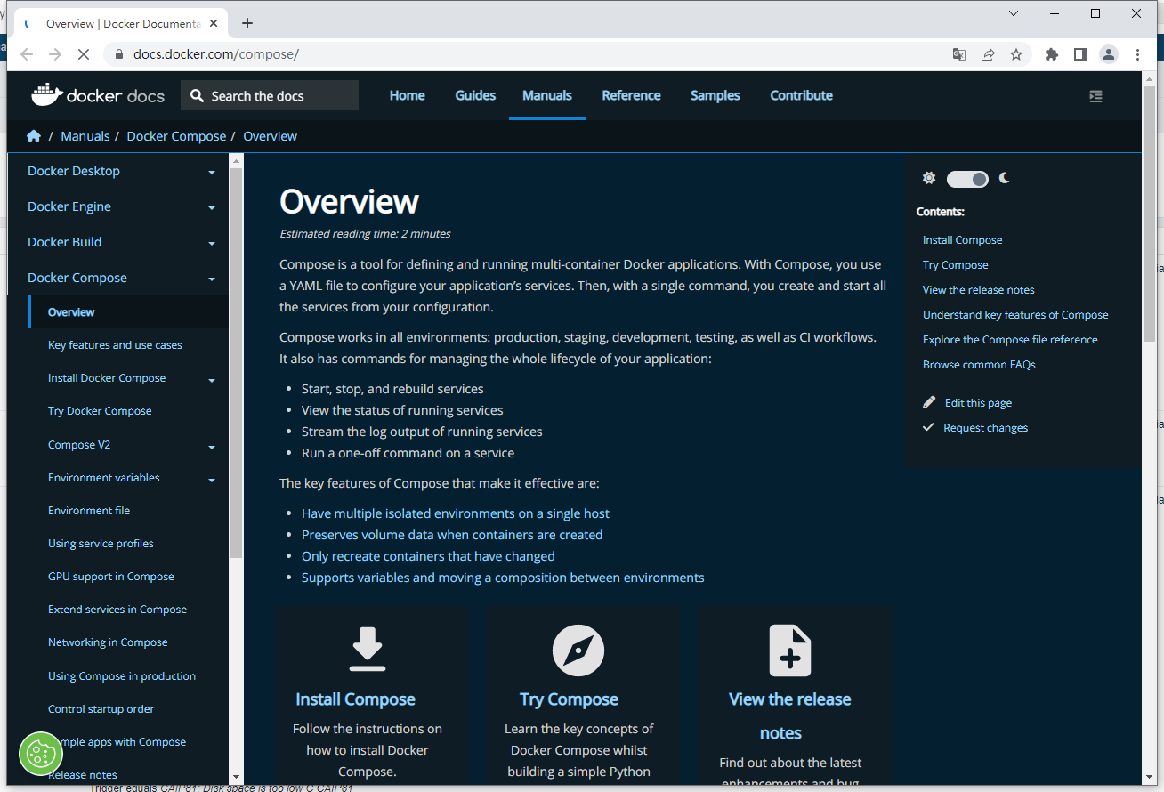The image size is (1164, 792).
Task: Open the green cookie consent widget
Action: [x=41, y=752]
